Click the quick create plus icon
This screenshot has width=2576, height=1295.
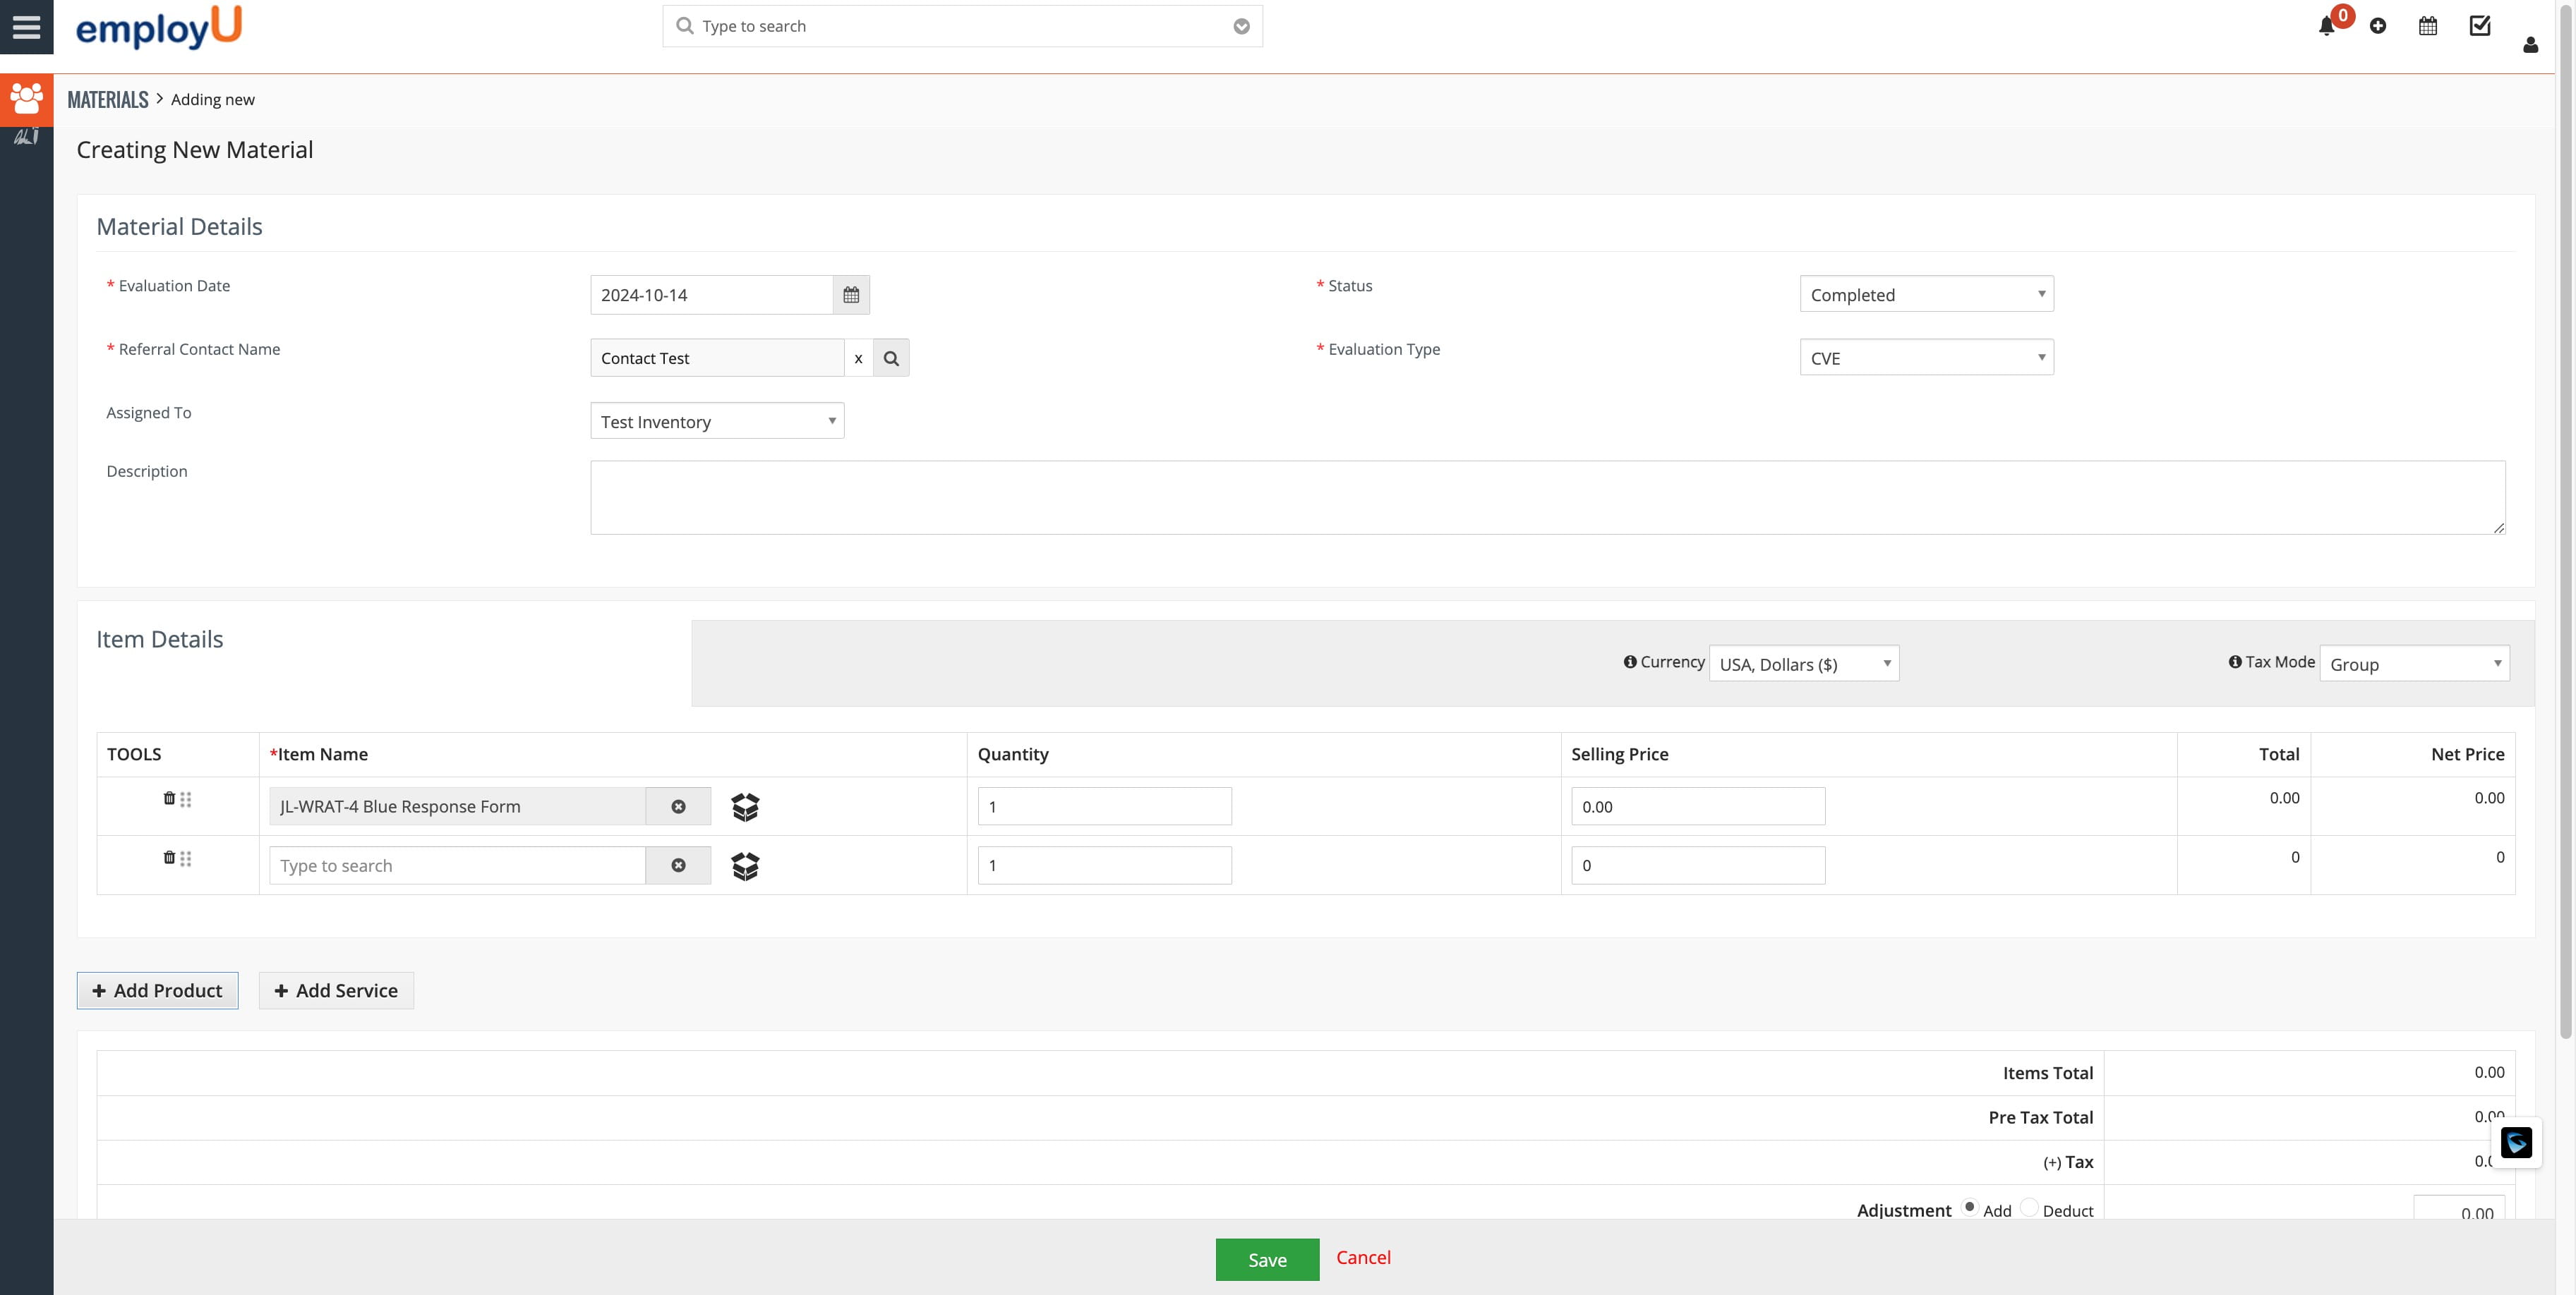coord(2378,27)
